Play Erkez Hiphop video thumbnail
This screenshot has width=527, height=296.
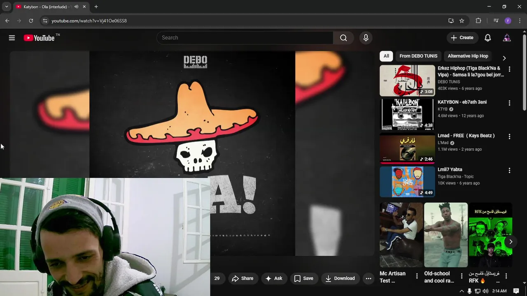coord(407,81)
